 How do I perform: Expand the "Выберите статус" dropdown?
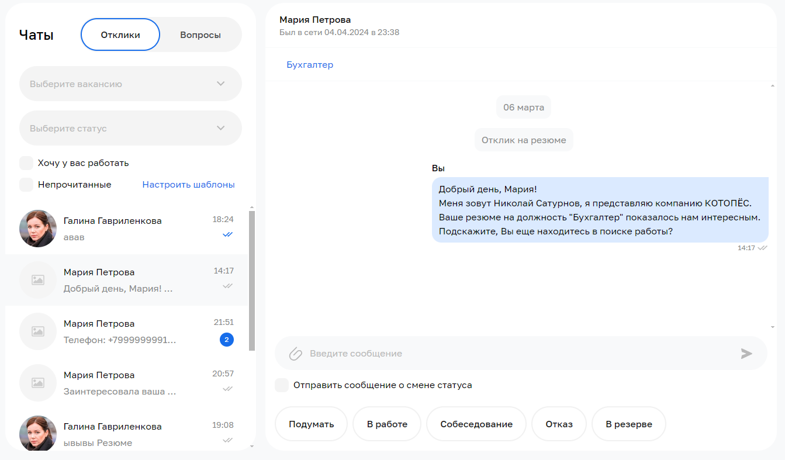[x=130, y=128]
